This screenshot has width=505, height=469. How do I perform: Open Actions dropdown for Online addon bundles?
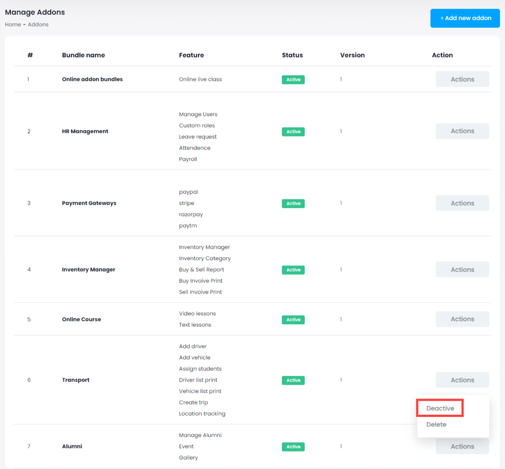tap(462, 79)
